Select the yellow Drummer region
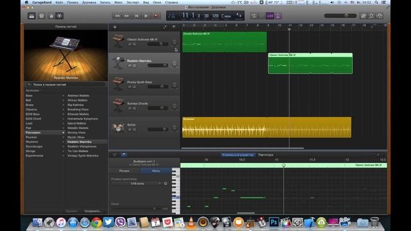411x231 pixels. click(x=267, y=127)
